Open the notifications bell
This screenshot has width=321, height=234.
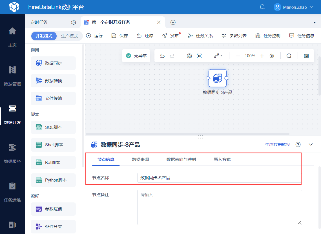[262, 7]
